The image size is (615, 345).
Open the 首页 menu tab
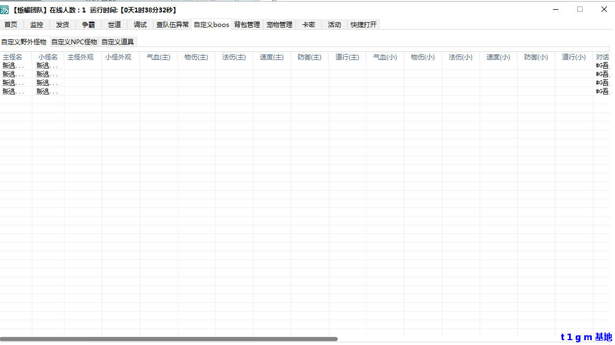[x=11, y=24]
